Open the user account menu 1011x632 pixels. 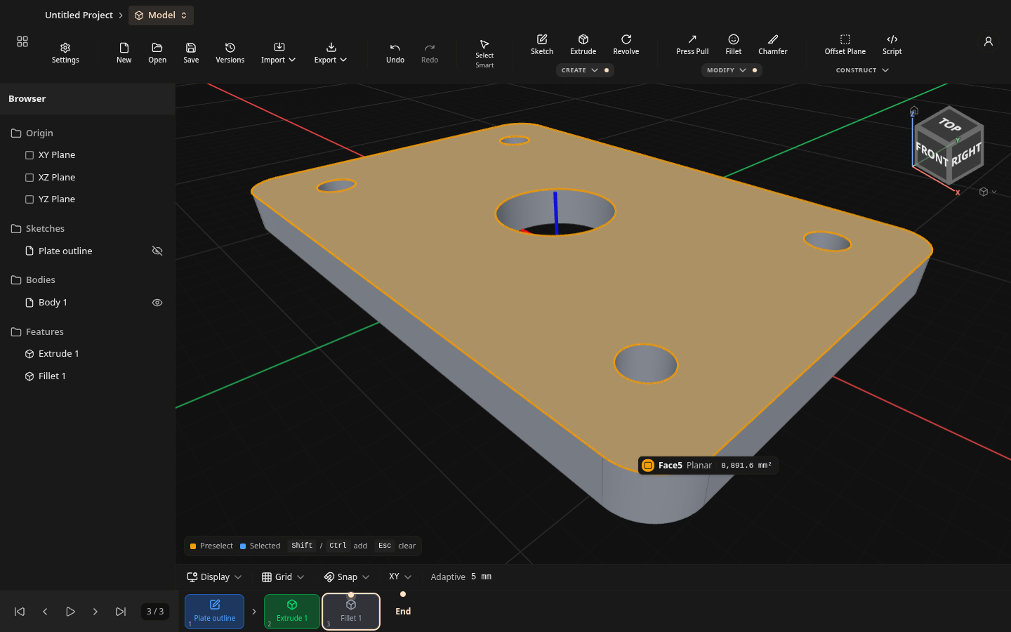(989, 42)
